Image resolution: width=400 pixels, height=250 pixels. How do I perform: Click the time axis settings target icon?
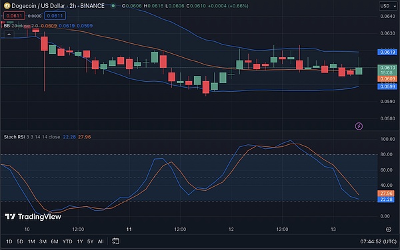388,229
